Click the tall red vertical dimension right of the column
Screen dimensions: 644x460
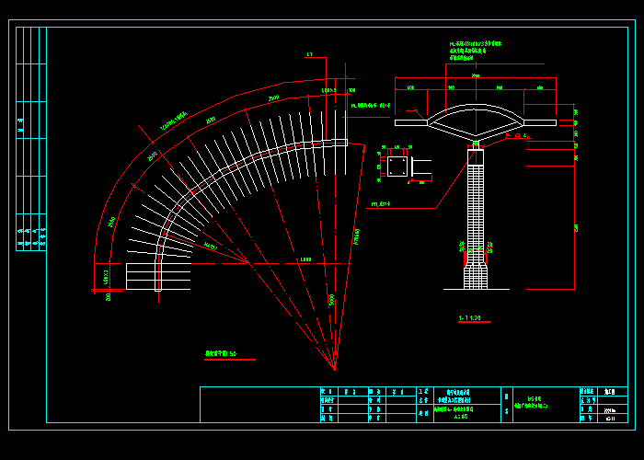pyautogui.click(x=574, y=225)
